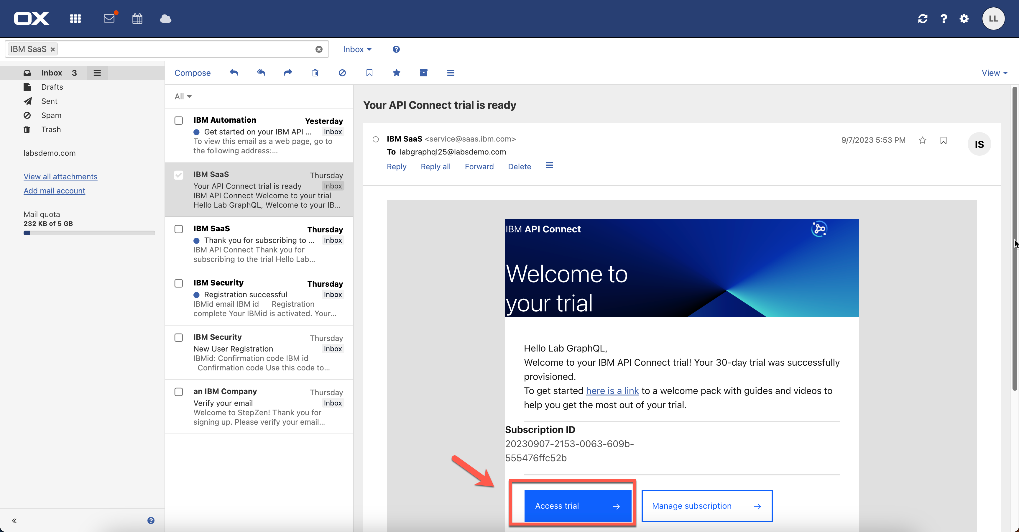
Task: Click the archive box icon in toolbar
Action: (423, 73)
